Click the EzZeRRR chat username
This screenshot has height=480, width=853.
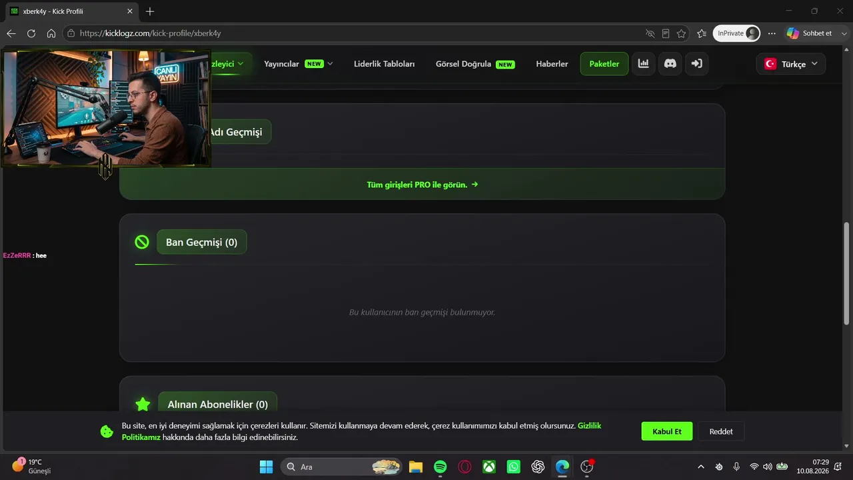[17, 255]
